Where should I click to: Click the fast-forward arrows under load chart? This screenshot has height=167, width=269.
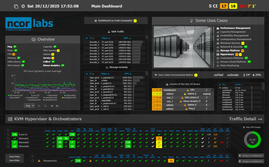[57, 106]
